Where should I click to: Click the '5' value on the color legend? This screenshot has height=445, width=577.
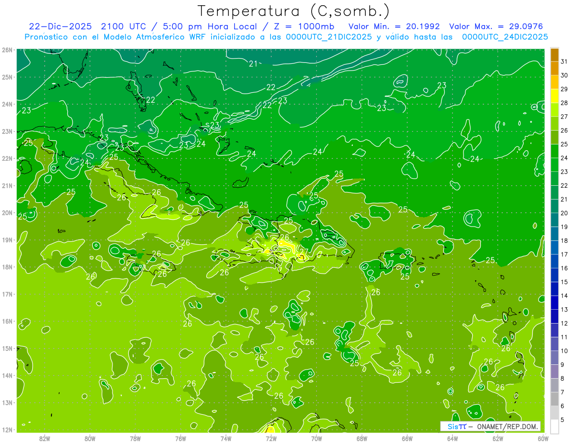(x=562, y=420)
